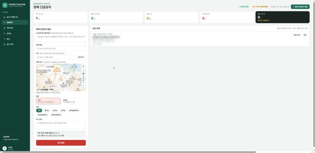Viewport: 315px width, 153px height.
Task: Click the 진행 중 장애 stat card
Action: (227, 17)
